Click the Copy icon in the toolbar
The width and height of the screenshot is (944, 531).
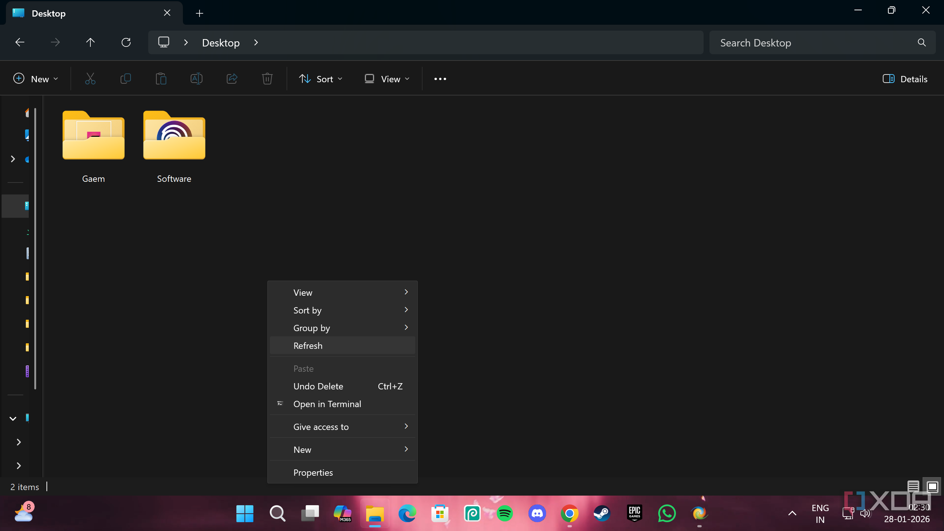pyautogui.click(x=126, y=79)
